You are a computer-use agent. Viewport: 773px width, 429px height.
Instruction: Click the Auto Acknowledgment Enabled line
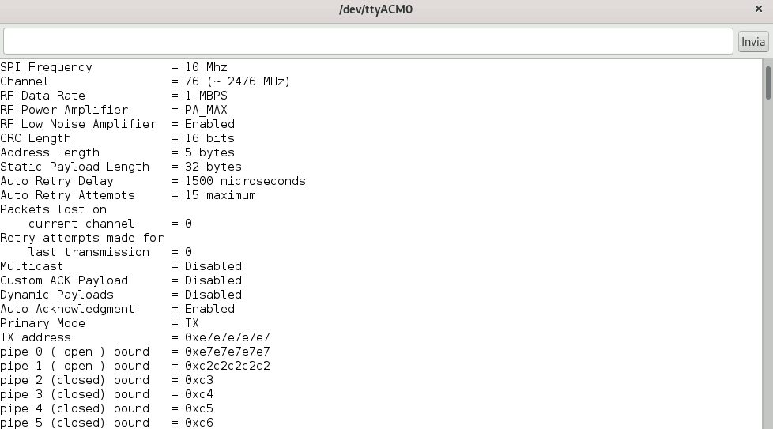tap(117, 309)
